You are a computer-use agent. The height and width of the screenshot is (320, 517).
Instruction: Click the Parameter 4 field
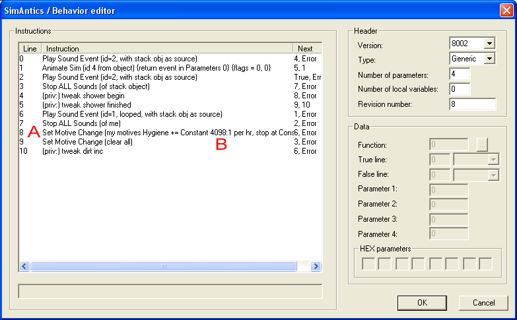coord(449,234)
